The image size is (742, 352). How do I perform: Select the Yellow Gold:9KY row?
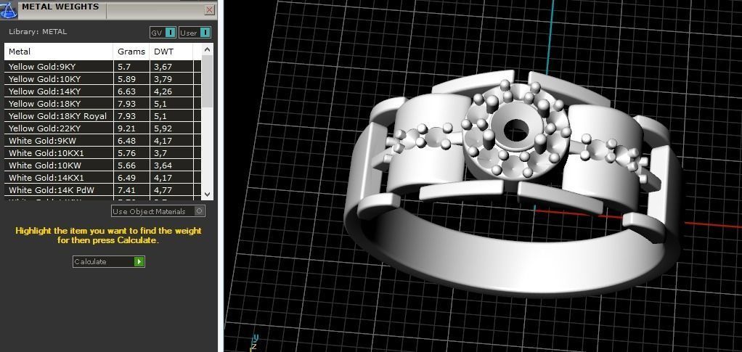click(x=102, y=67)
